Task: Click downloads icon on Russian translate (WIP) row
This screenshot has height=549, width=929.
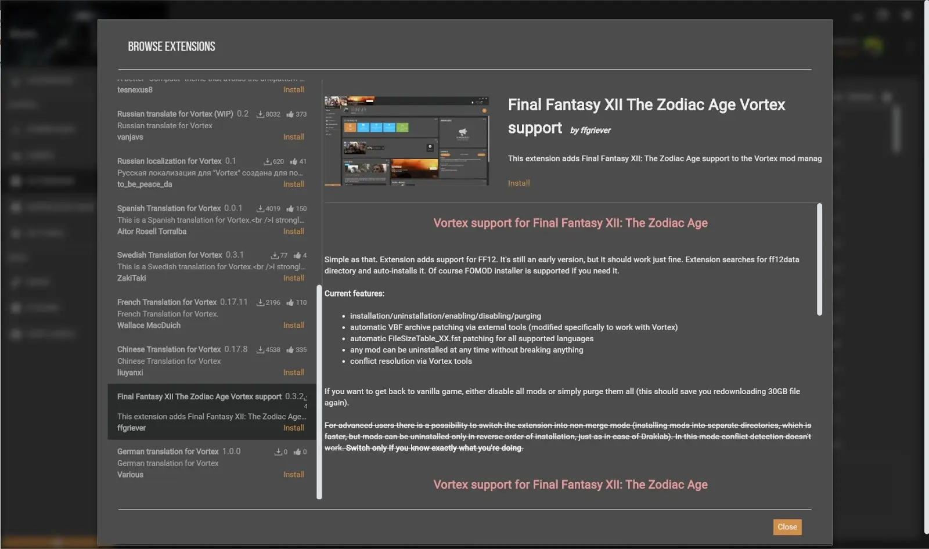Action: [x=261, y=114]
